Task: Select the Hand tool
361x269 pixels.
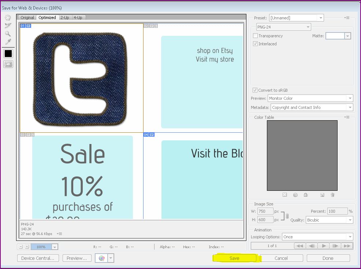Action: [8, 17]
